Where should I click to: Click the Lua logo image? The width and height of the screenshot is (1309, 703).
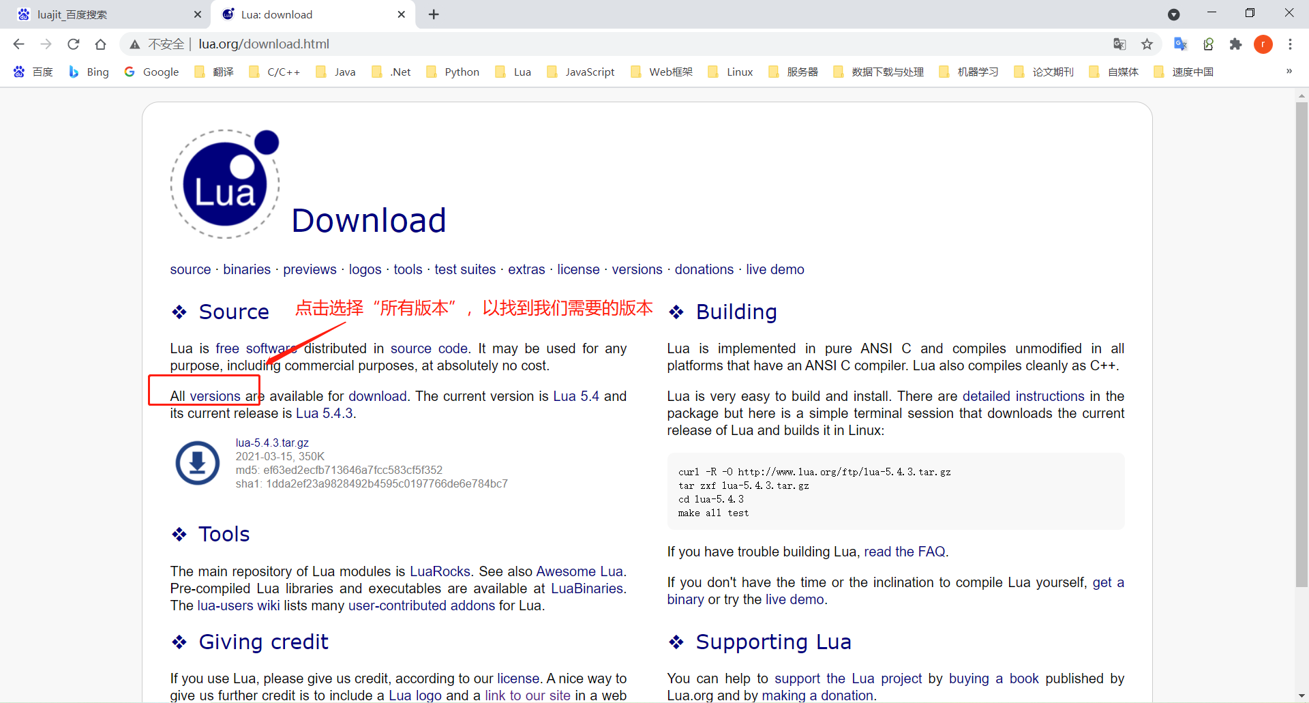point(225,183)
